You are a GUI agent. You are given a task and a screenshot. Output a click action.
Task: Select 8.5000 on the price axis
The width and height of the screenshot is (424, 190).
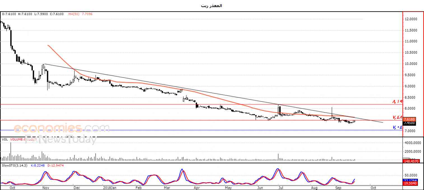click(x=410, y=97)
